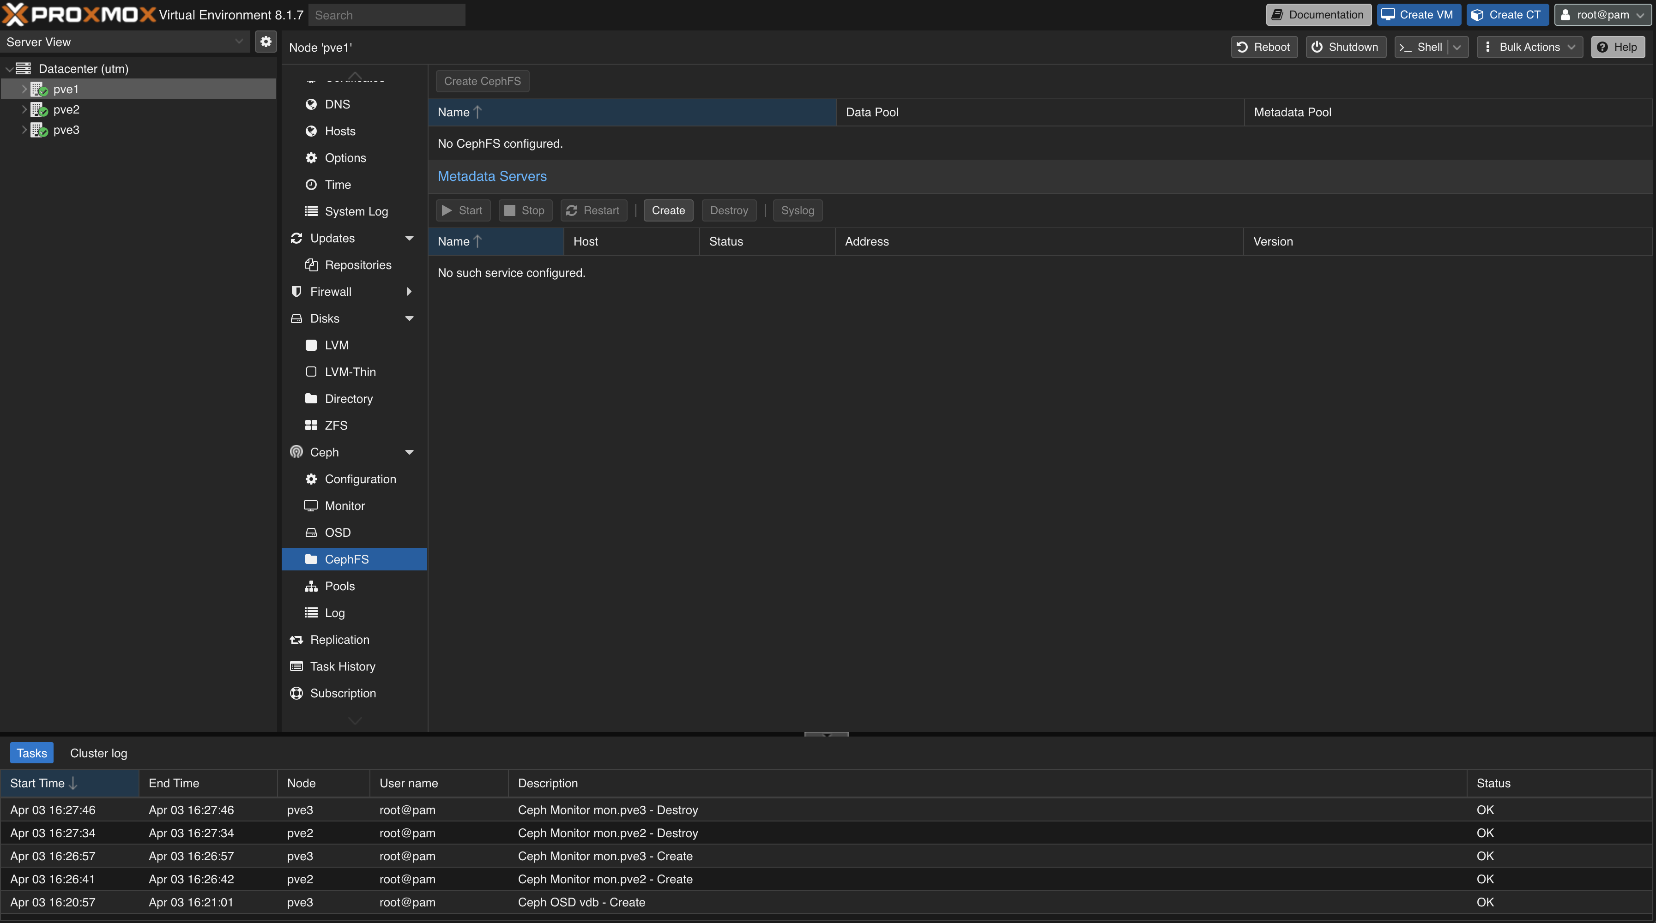Open the Ceph Monitor page
Image resolution: width=1656 pixels, height=923 pixels.
click(344, 505)
